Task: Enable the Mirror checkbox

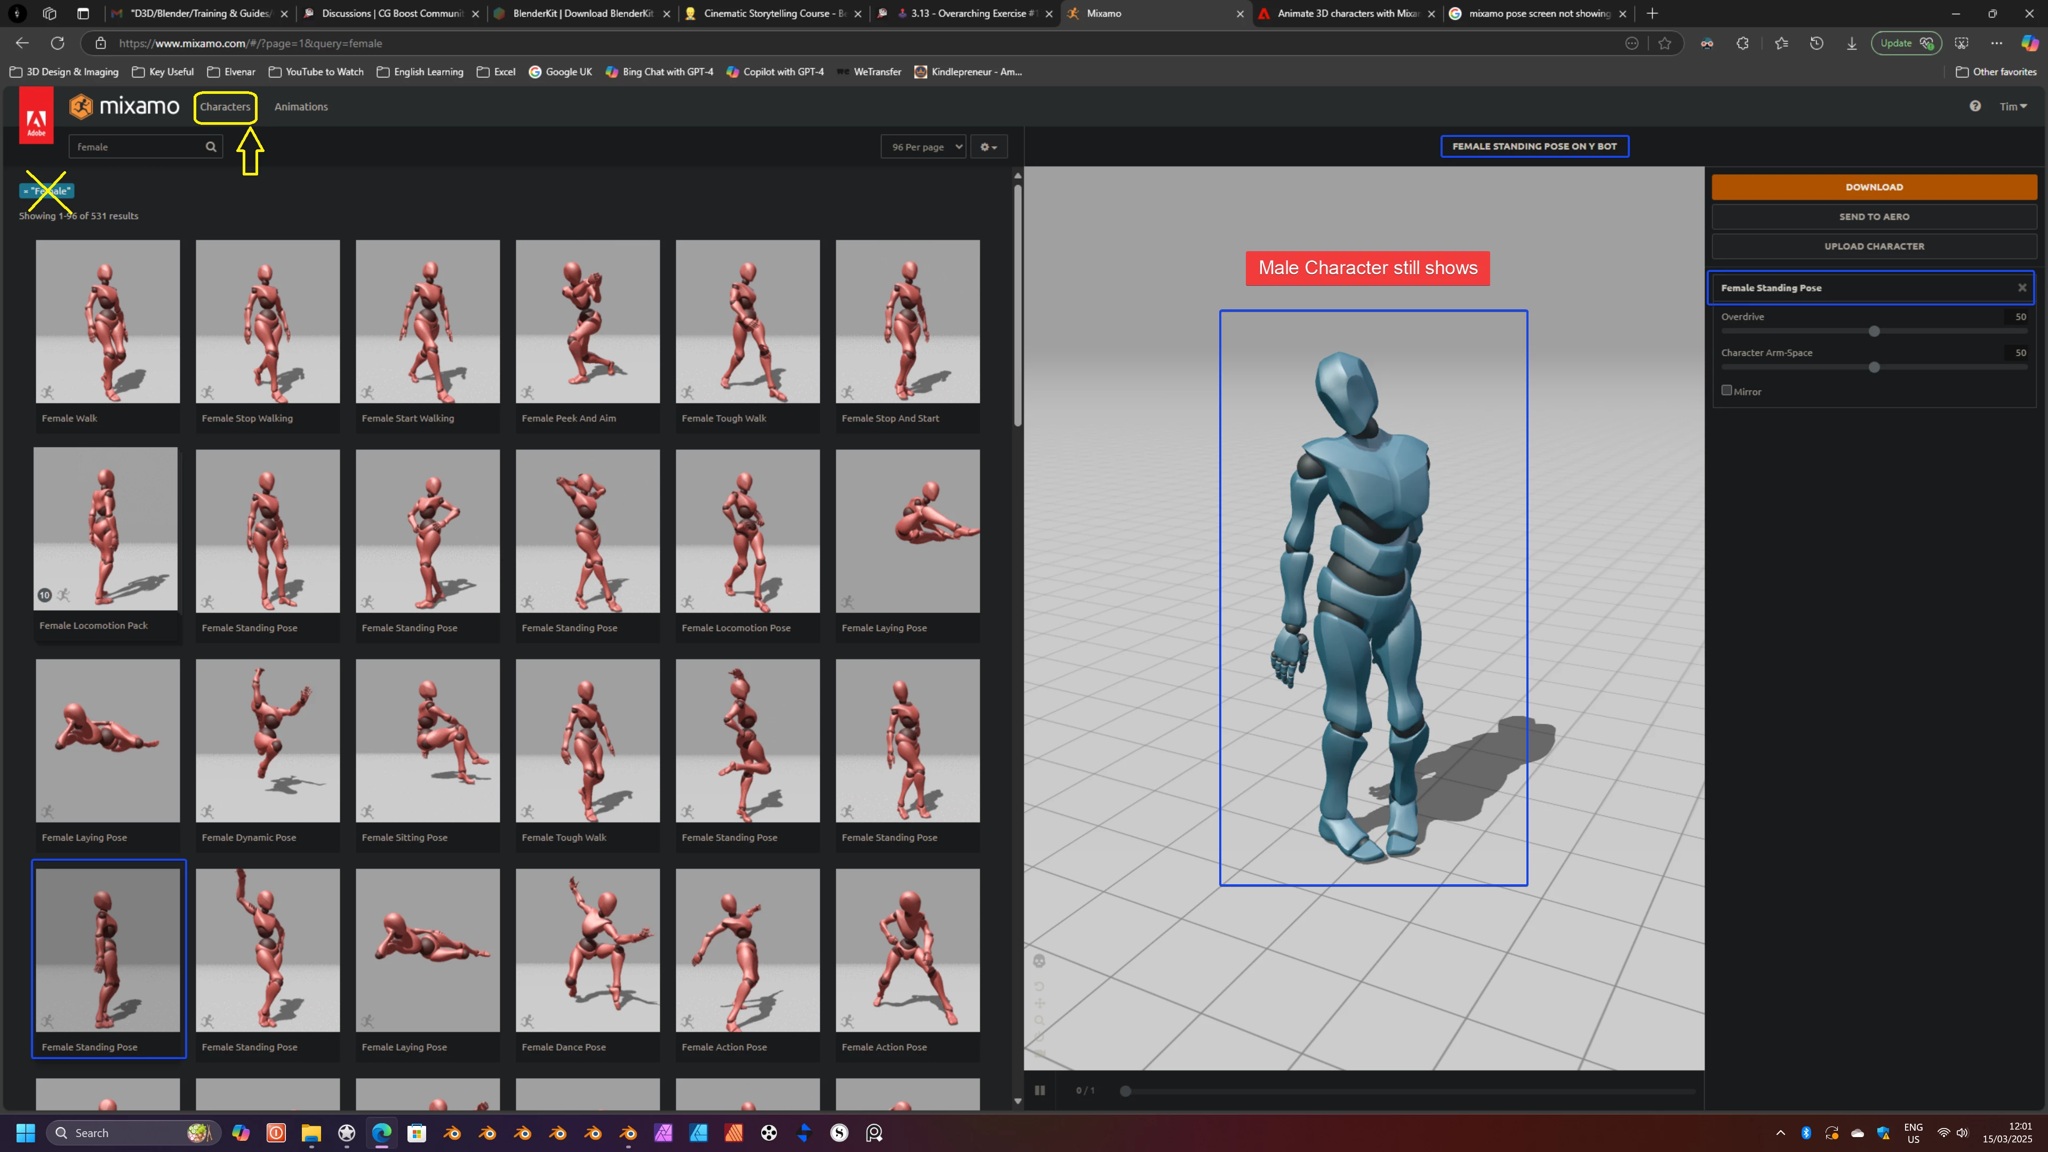Action: pos(1726,390)
